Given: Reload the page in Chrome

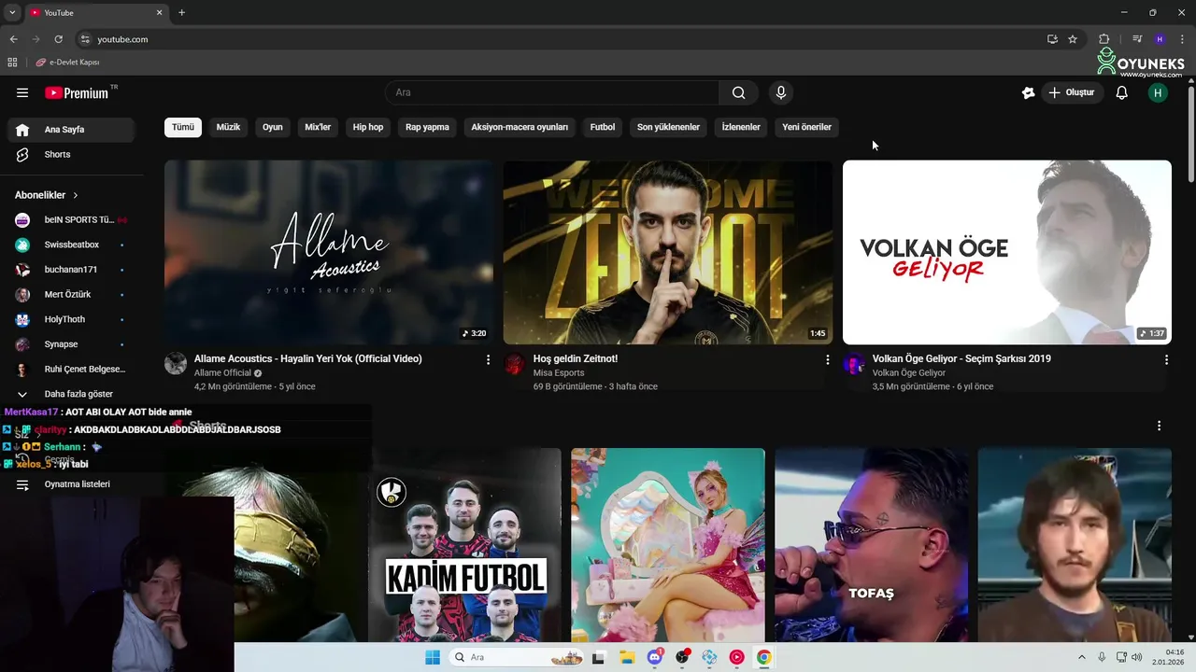Looking at the screenshot, I should (58, 39).
